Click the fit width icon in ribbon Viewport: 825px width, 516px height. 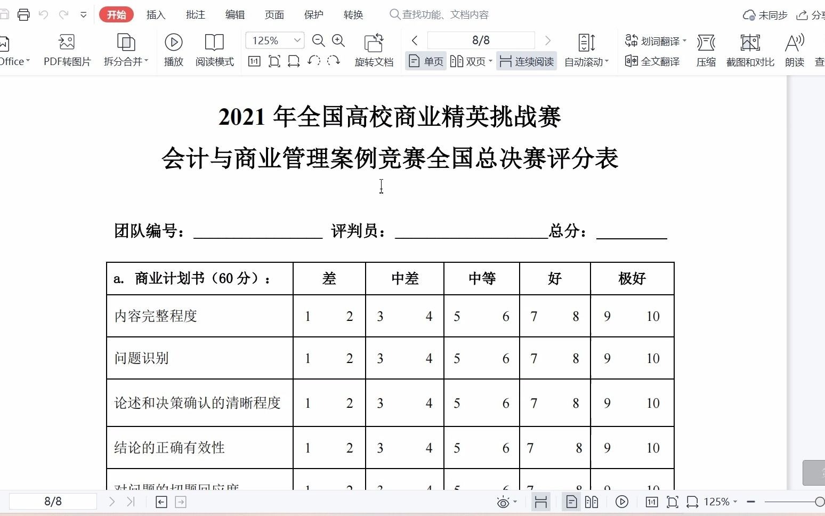[294, 61]
